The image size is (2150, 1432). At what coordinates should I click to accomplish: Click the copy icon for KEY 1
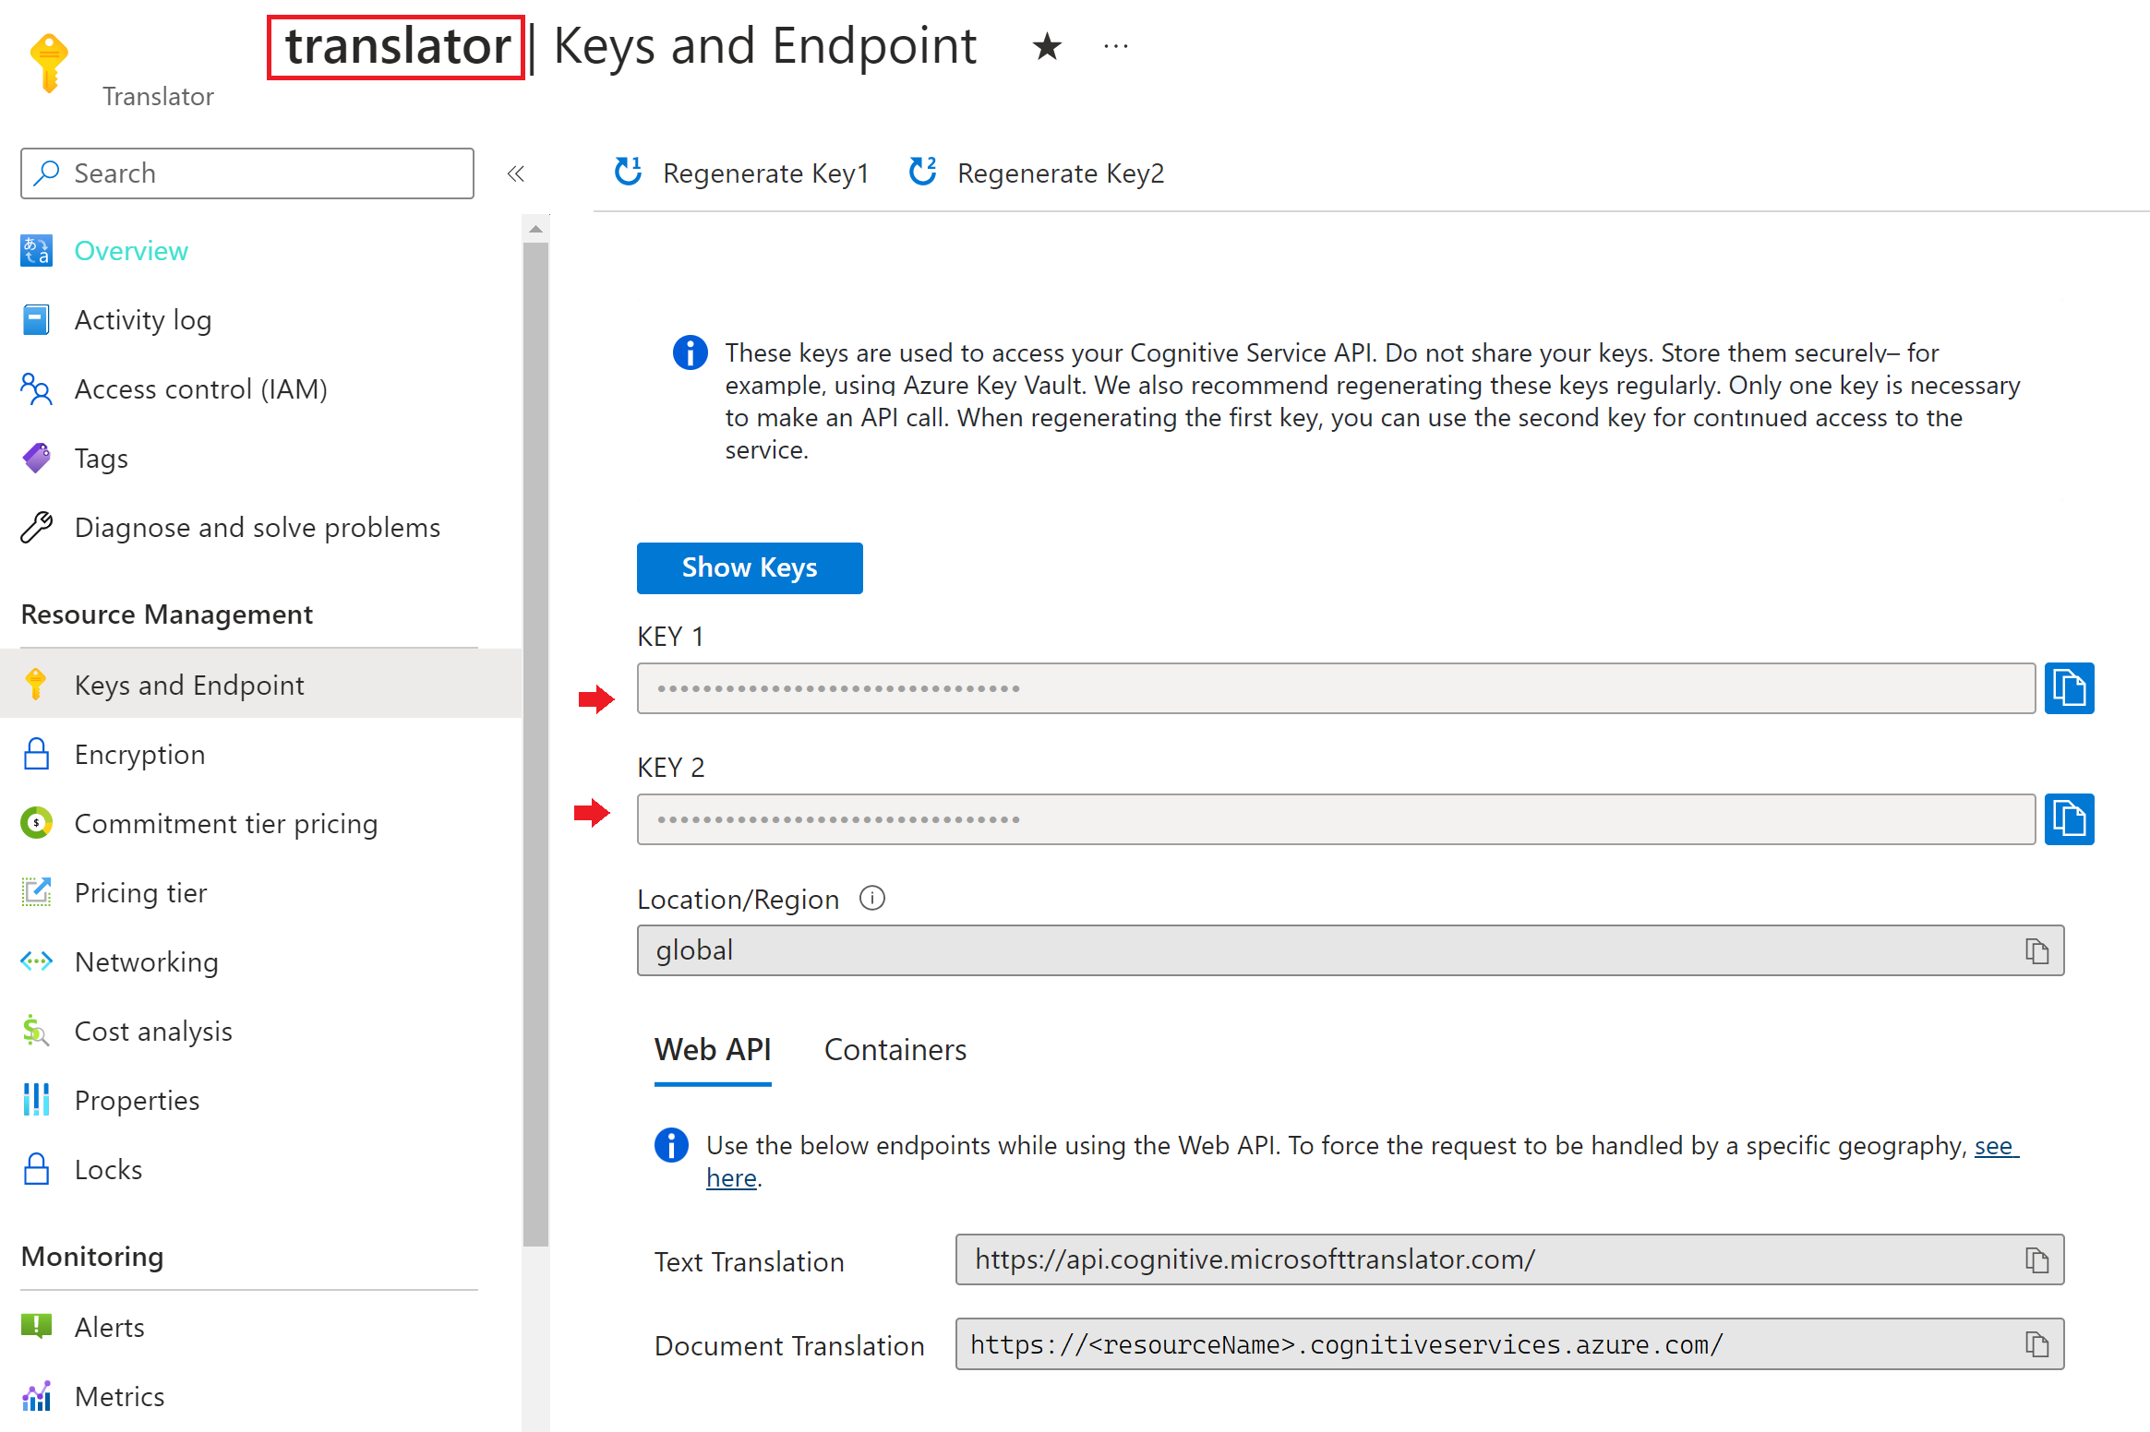(2070, 687)
